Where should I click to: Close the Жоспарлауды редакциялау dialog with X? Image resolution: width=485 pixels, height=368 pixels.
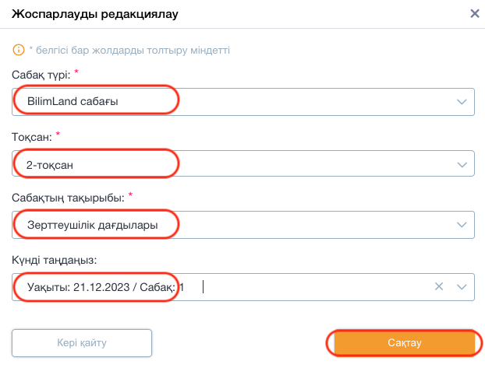click(x=475, y=13)
